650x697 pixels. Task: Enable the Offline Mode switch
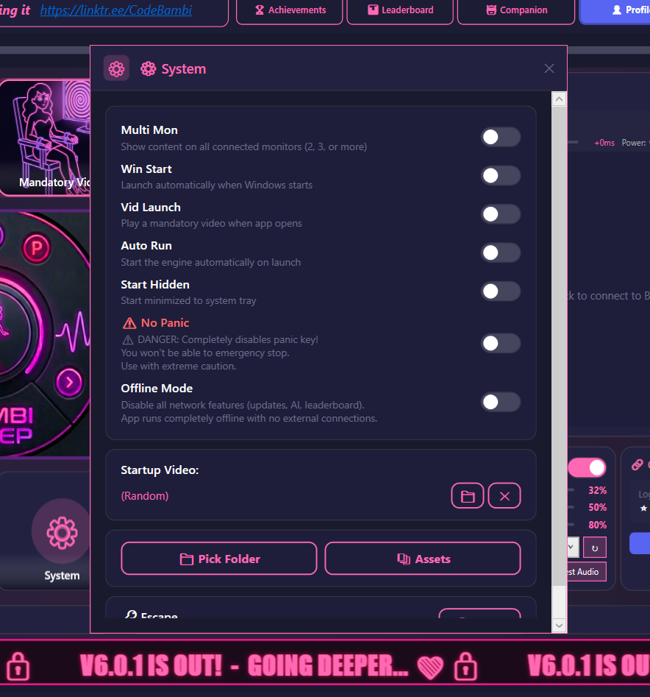[501, 403]
